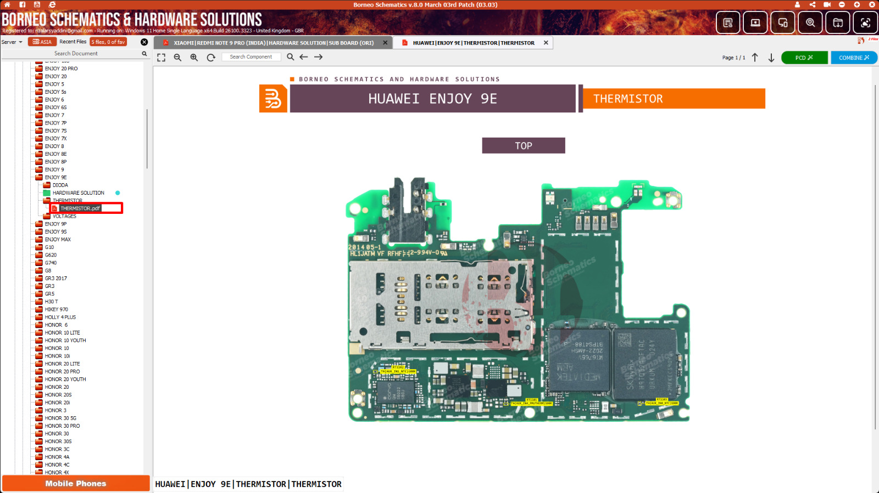
Task: Switch to Xiaomi Redmi Note 9 Pro tab
Action: pos(274,43)
